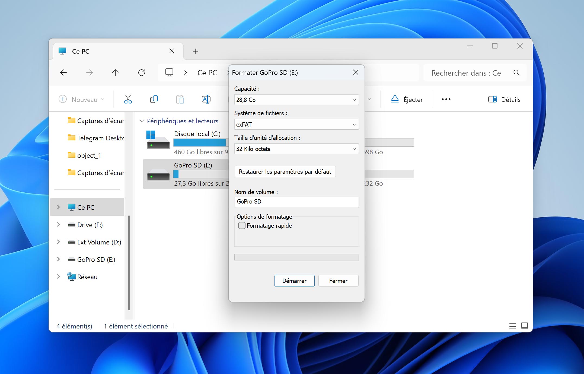Expand Ce PC in sidebar
This screenshot has height=374, width=584.
pos(58,207)
